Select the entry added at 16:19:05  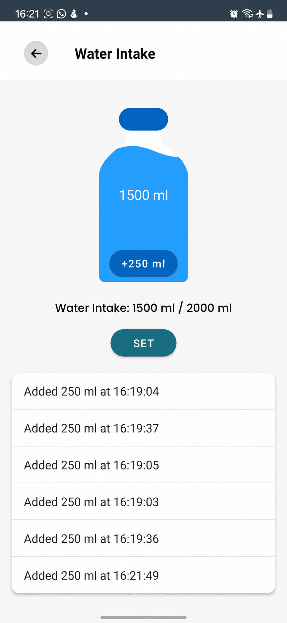click(143, 465)
